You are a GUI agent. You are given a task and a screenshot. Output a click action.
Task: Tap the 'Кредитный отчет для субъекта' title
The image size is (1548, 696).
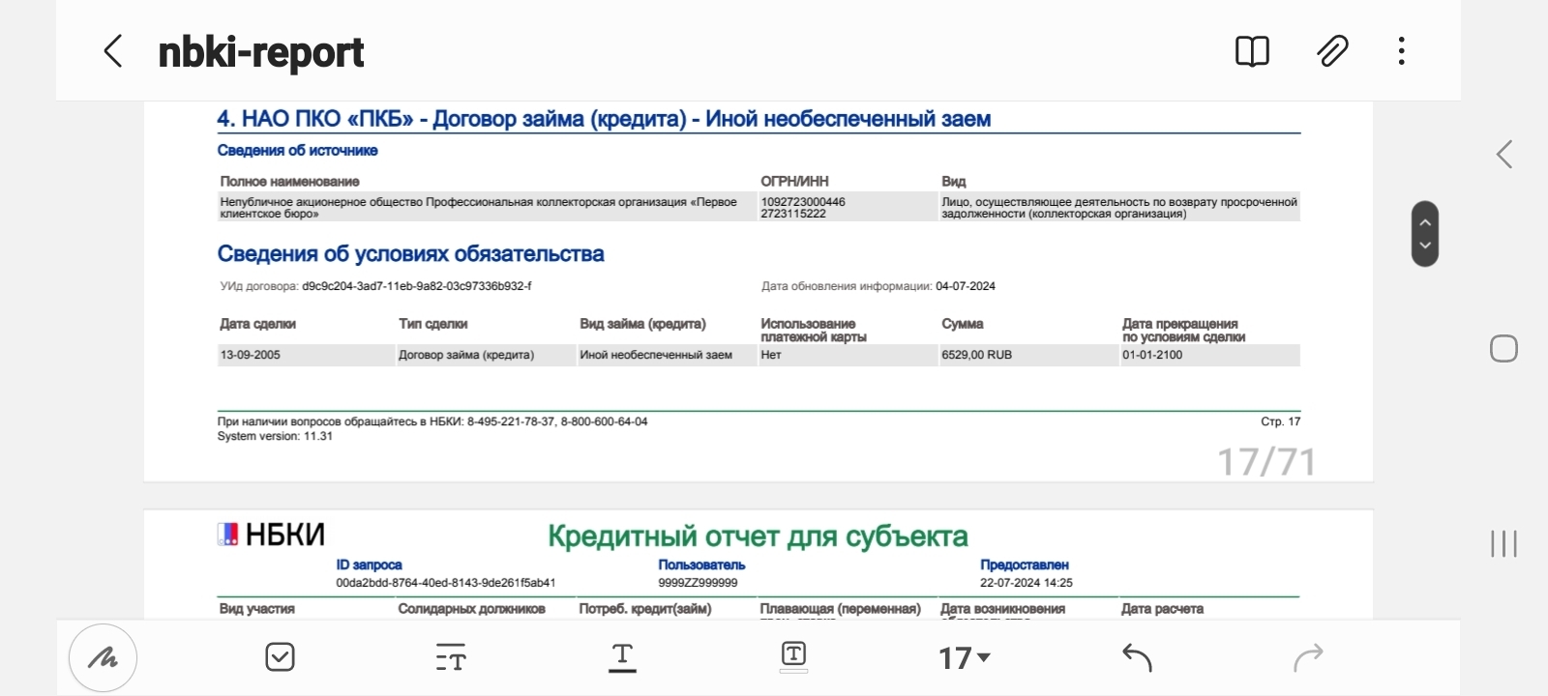click(758, 536)
